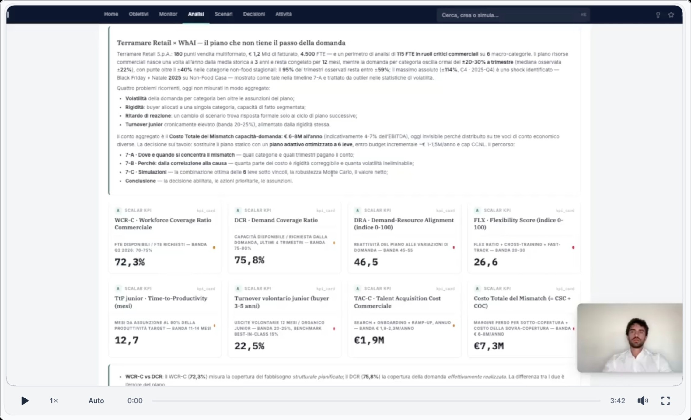The image size is (691, 420).
Task: Open the Attività tab
Action: point(283,14)
